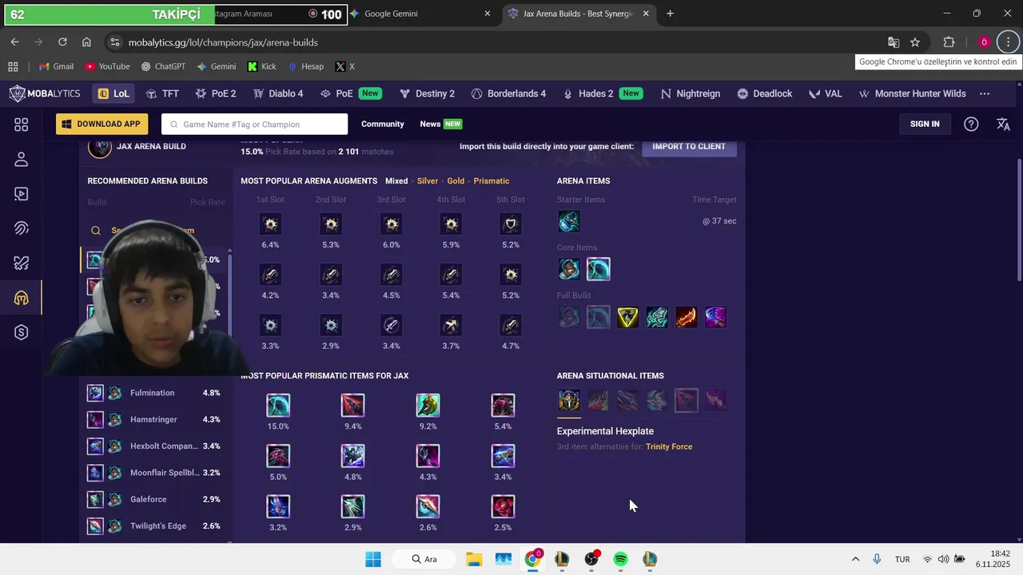
Task: Select the 9.4% prismatic item icon
Action: pos(352,405)
